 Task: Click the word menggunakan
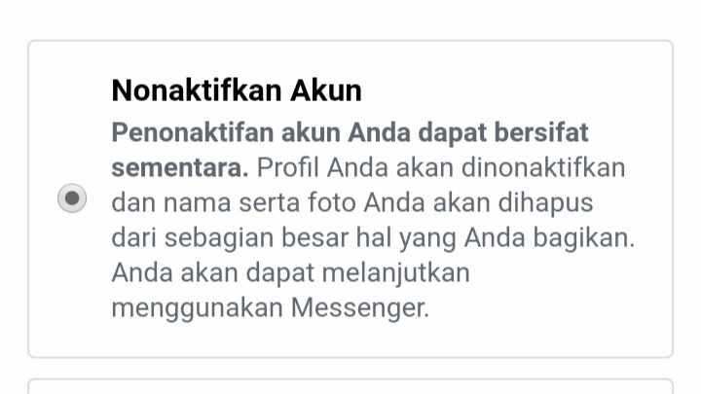coord(197,307)
